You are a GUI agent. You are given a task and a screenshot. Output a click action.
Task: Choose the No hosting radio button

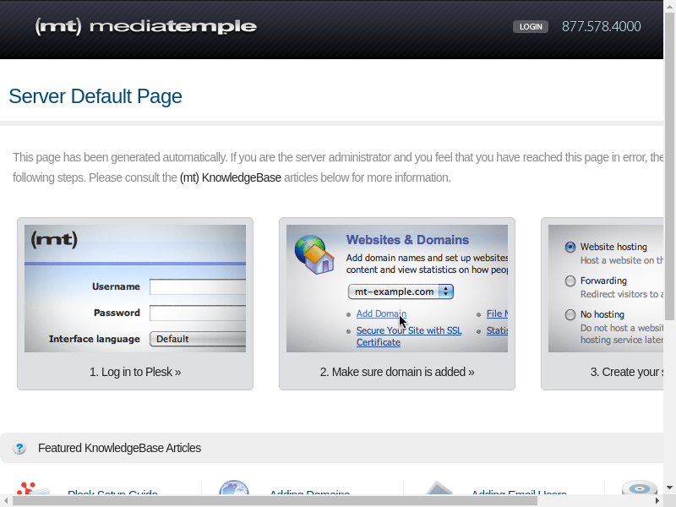pyautogui.click(x=570, y=315)
